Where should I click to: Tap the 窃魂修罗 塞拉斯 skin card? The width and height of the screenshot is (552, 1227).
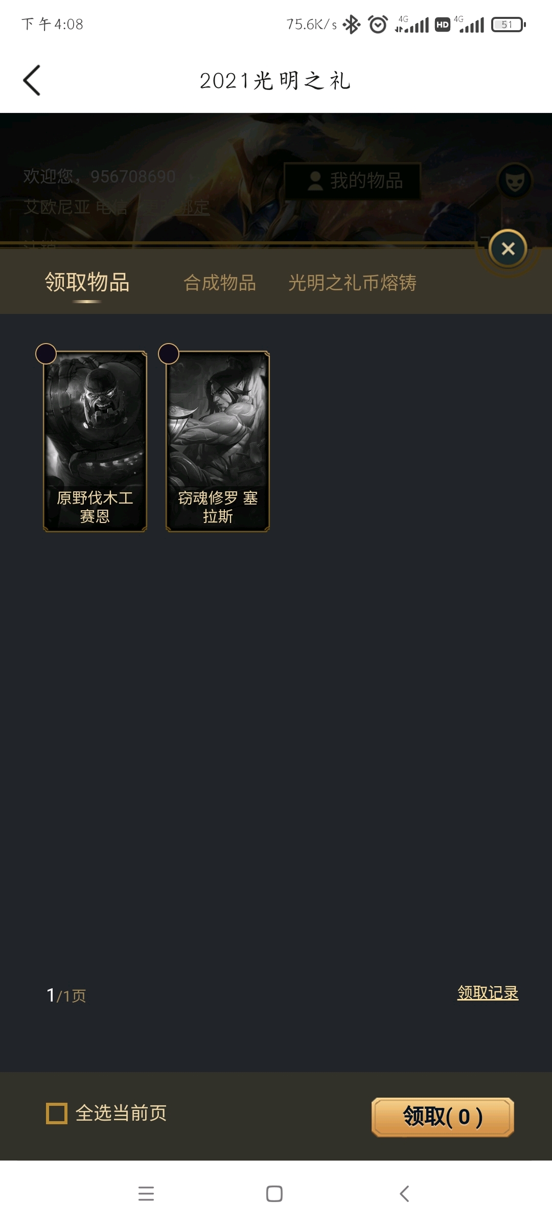pyautogui.click(x=218, y=442)
